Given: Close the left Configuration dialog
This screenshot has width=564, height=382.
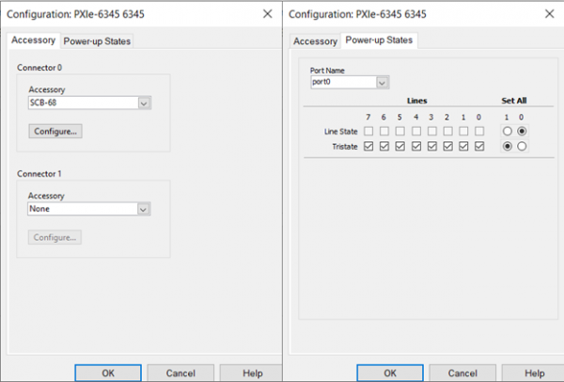Looking at the screenshot, I should coord(267,14).
